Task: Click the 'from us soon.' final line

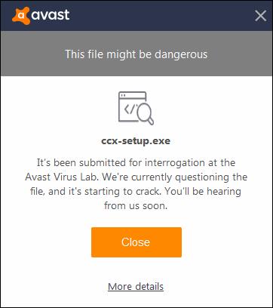Action: pyautogui.click(x=136, y=206)
